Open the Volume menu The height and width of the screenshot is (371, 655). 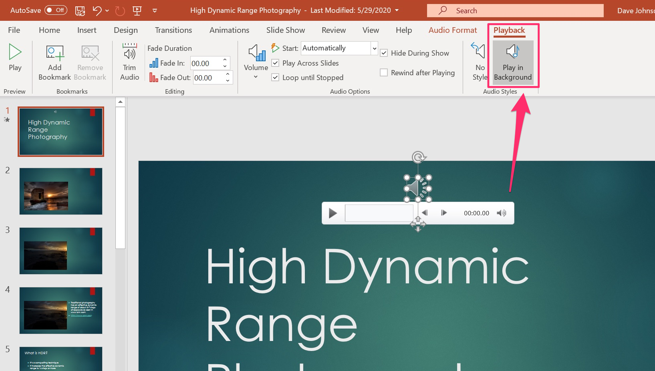[x=256, y=62]
